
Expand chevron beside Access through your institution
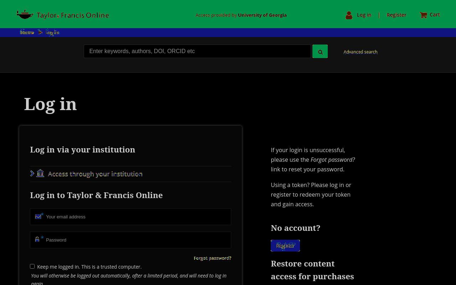32,173
